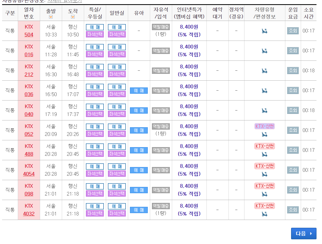Click wheelchair icon in KTX 036 row

(265, 91)
